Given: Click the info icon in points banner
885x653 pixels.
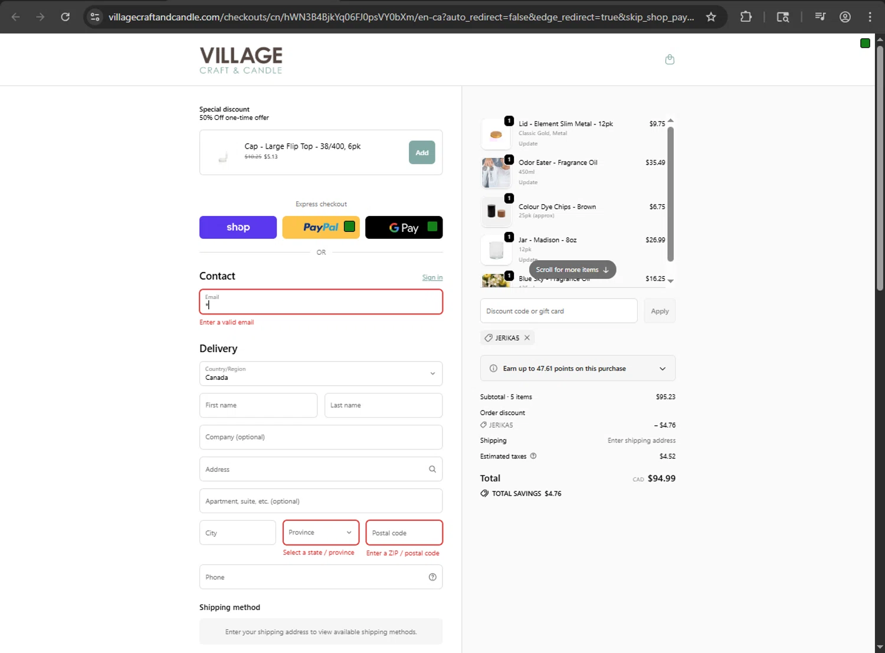Looking at the screenshot, I should point(493,368).
